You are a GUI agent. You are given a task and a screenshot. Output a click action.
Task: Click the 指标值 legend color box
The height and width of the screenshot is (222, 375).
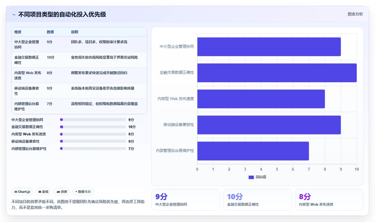(251, 177)
